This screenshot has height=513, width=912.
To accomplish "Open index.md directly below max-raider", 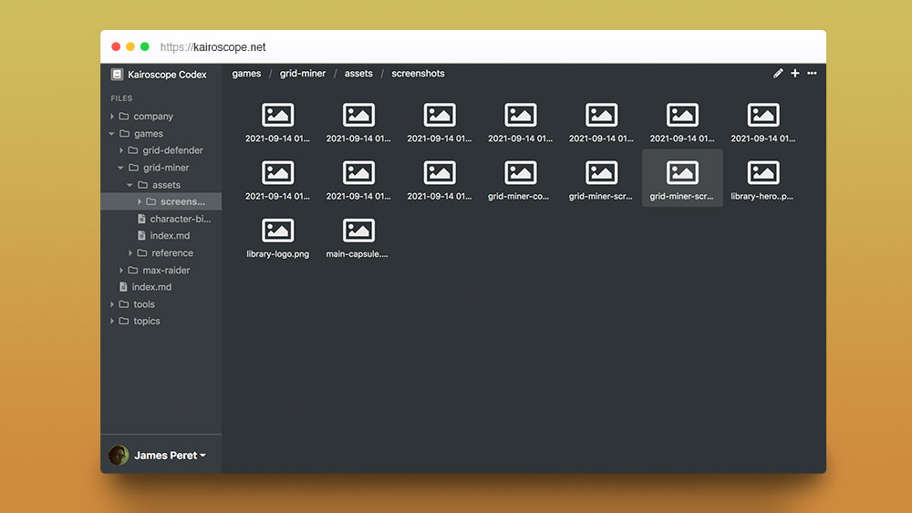I will point(151,287).
